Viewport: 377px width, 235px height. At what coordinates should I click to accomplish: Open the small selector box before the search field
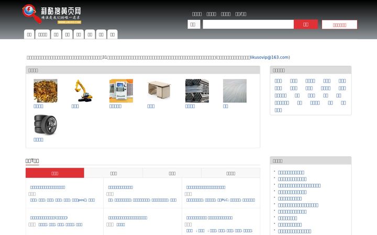tap(194, 24)
